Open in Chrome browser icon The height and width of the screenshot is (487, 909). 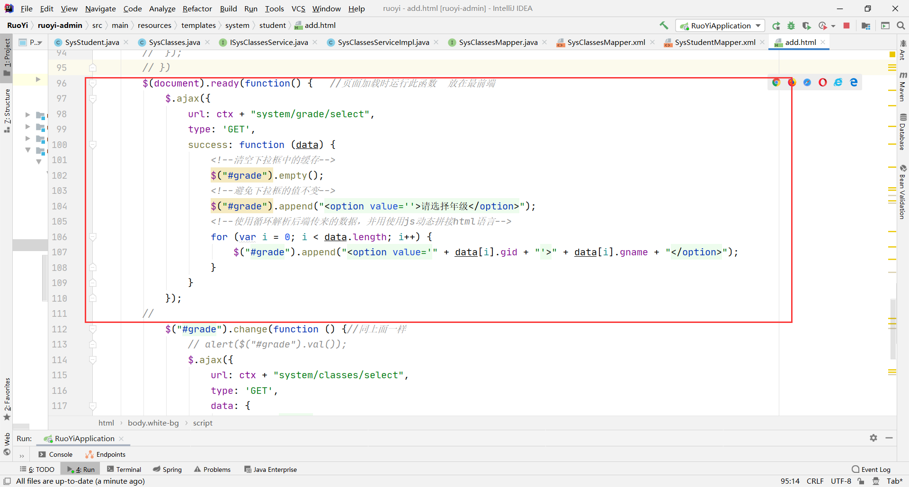tap(776, 82)
